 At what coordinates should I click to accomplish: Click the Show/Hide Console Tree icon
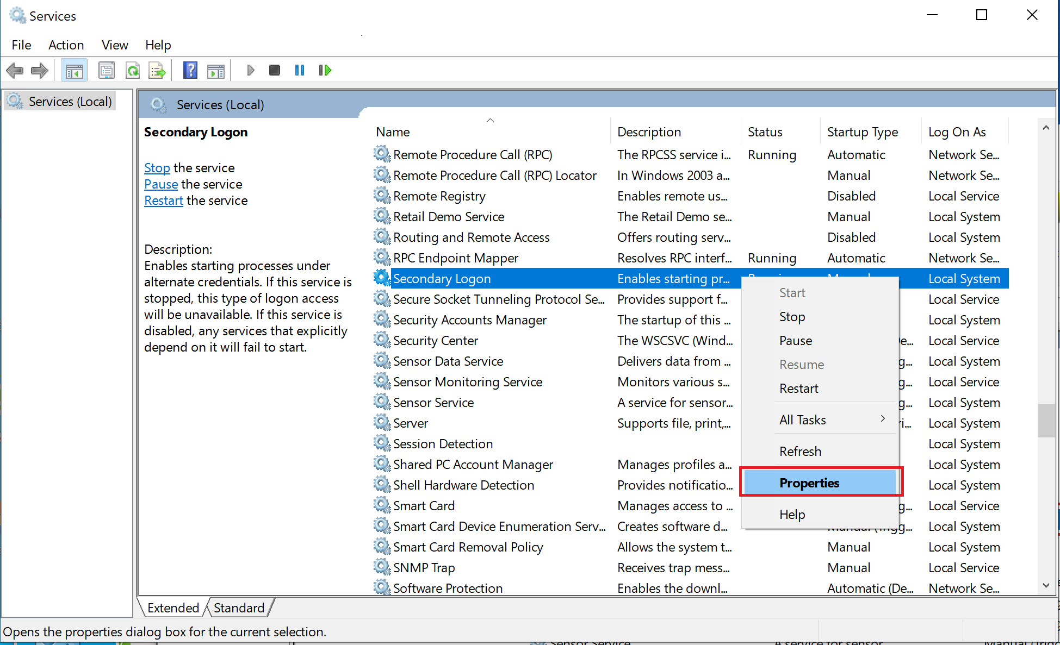tap(74, 71)
